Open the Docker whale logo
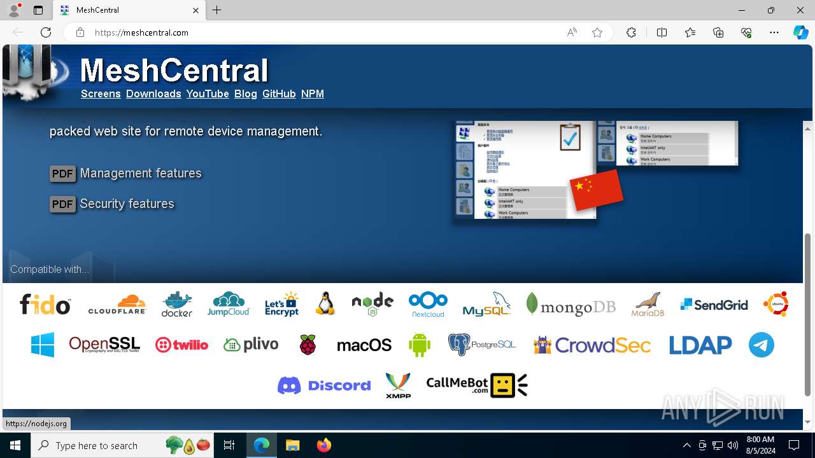 coord(177,305)
